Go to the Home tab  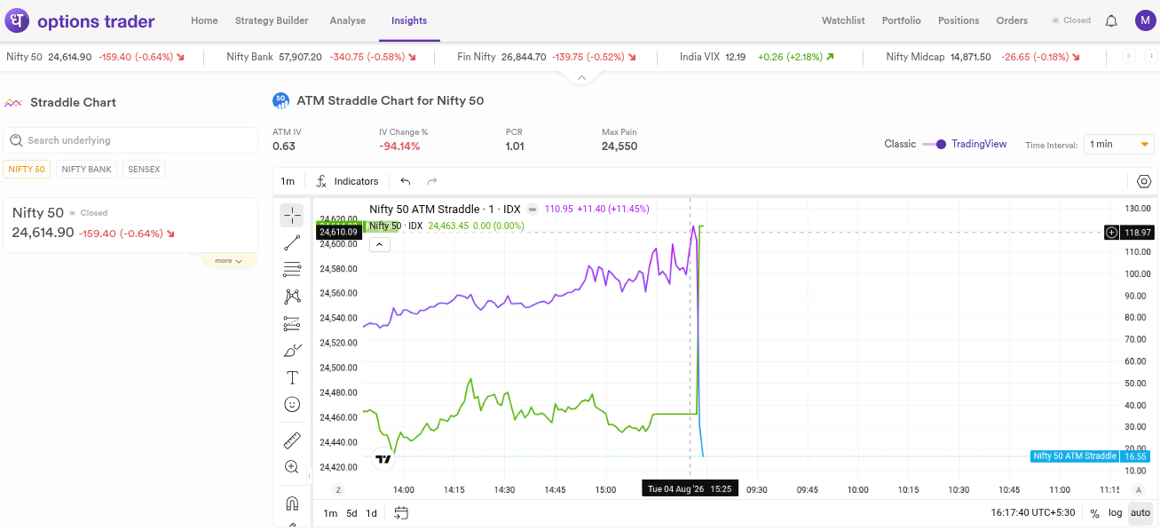point(204,20)
